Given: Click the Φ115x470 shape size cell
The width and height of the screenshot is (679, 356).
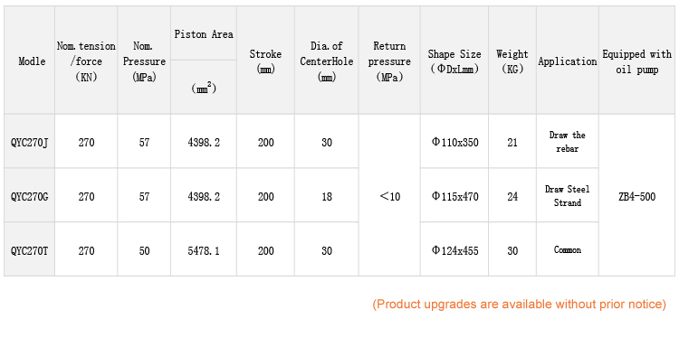Looking at the screenshot, I should [x=454, y=195].
